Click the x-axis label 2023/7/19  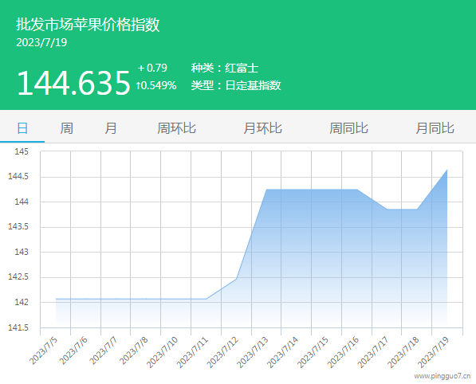point(434,352)
